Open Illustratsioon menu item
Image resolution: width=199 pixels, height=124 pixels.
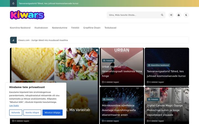(x=41, y=28)
